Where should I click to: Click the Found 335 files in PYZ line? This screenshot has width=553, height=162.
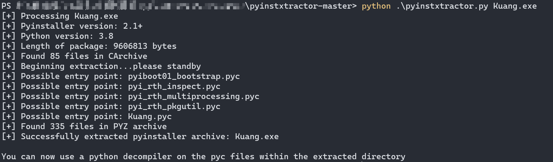(94, 127)
